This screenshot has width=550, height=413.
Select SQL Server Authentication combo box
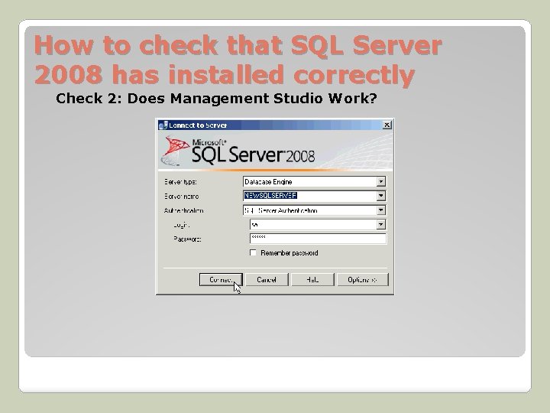click(314, 210)
